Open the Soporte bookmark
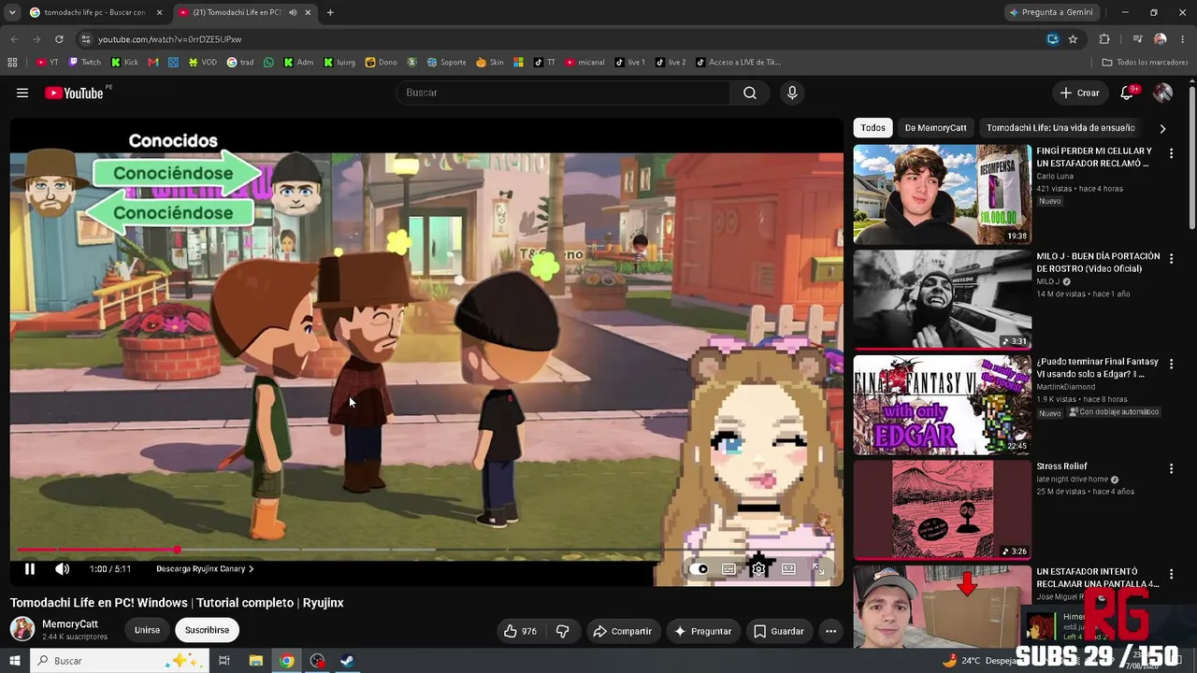Image resolution: width=1197 pixels, height=673 pixels. (447, 63)
